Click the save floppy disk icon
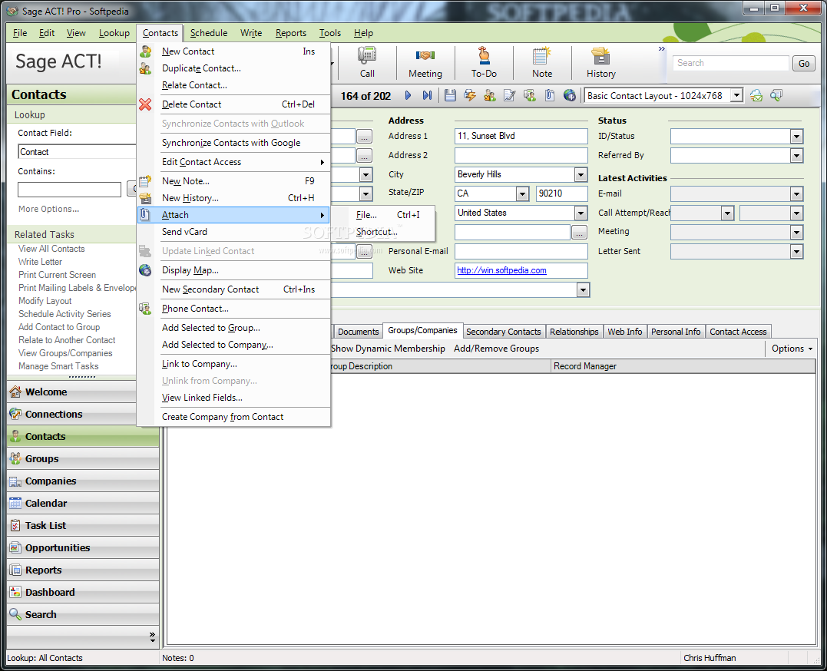 tap(450, 95)
